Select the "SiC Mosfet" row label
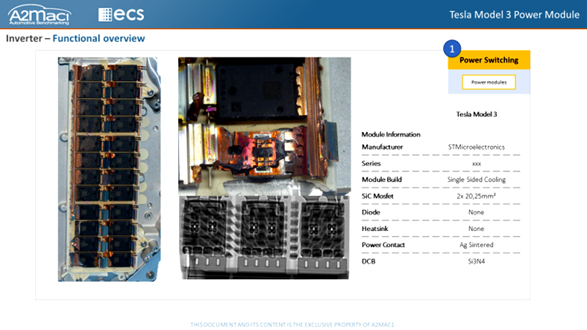 click(x=377, y=196)
